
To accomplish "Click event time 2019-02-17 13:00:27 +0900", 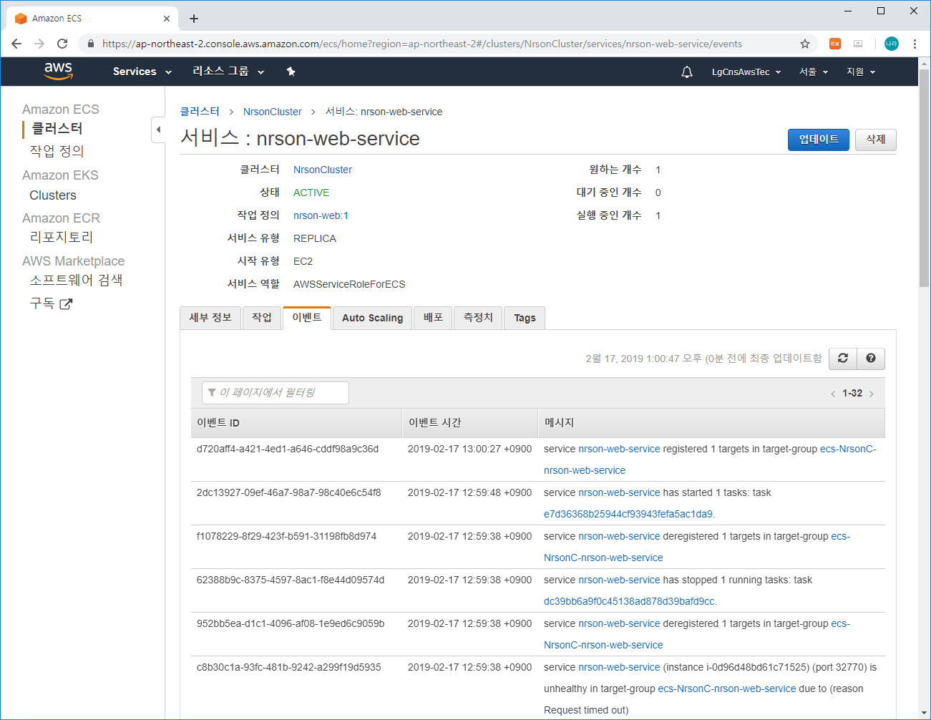I will point(470,449).
